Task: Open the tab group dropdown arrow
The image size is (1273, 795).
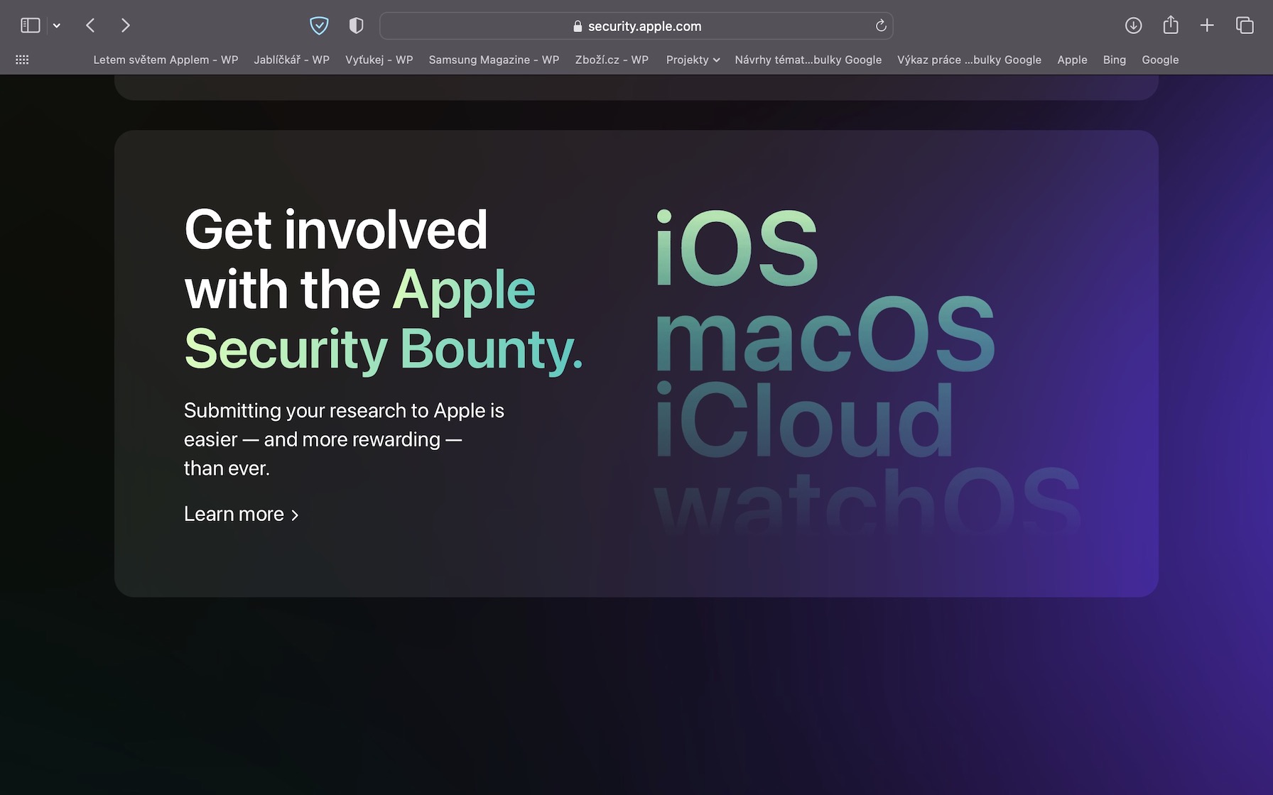Action: pos(57,26)
